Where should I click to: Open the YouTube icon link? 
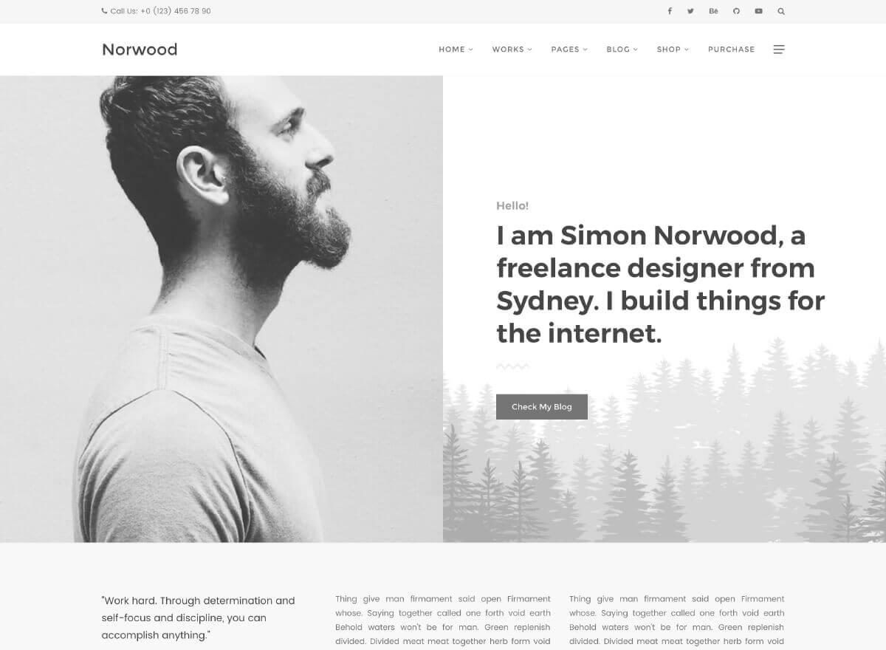(758, 11)
